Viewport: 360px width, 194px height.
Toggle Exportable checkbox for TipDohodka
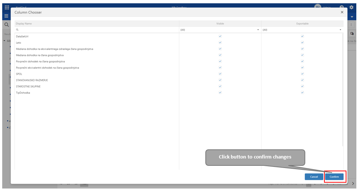click(x=302, y=93)
